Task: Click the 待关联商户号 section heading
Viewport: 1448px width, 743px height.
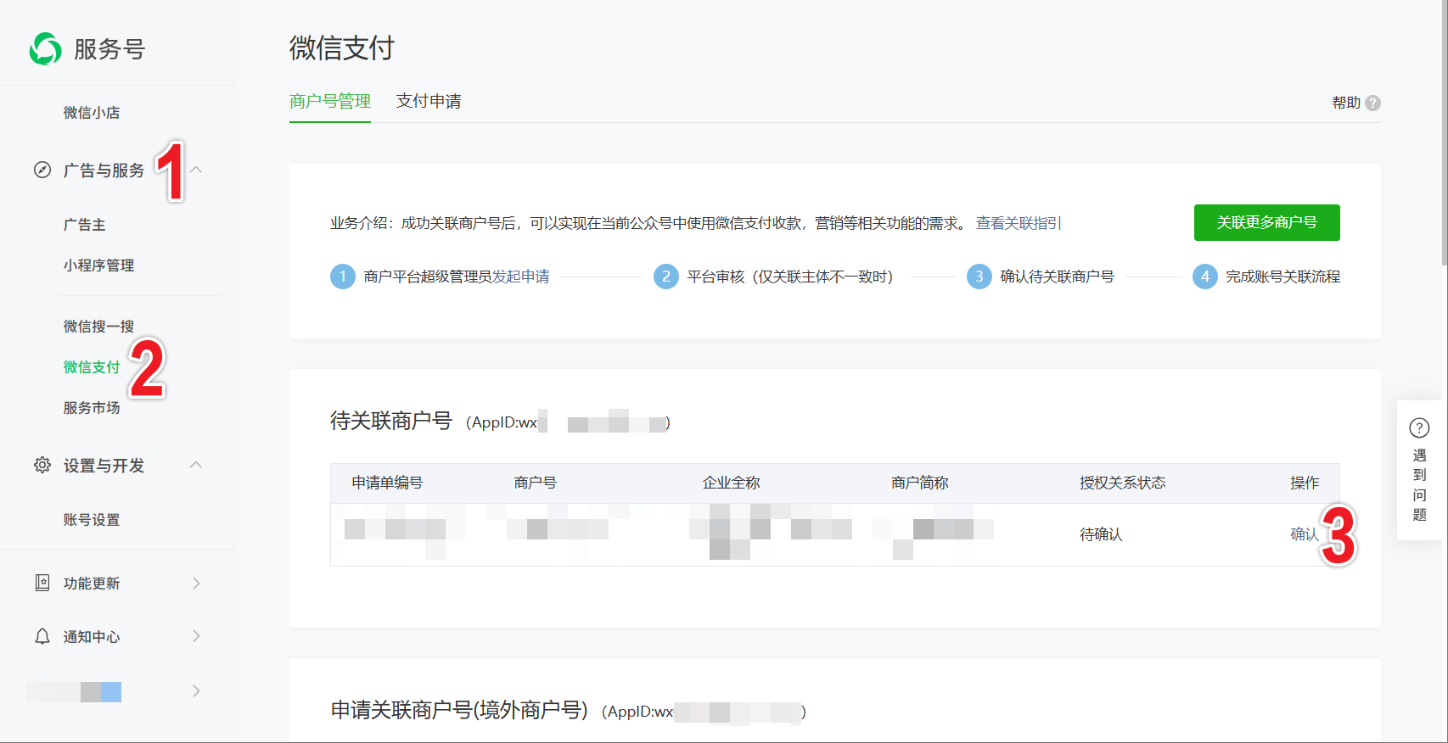Action: [391, 421]
